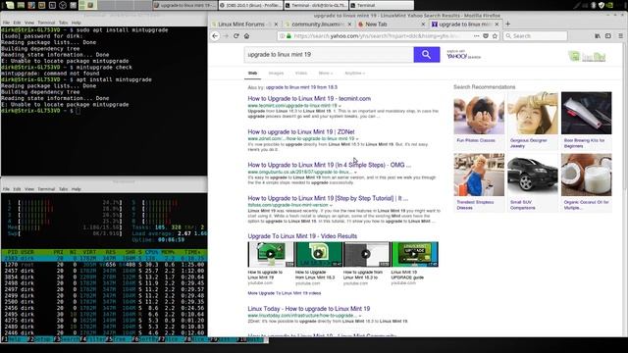Play the Linux Mint 19 UPGRADE guide video
The width and height of the screenshot is (628, 353).
414,254
